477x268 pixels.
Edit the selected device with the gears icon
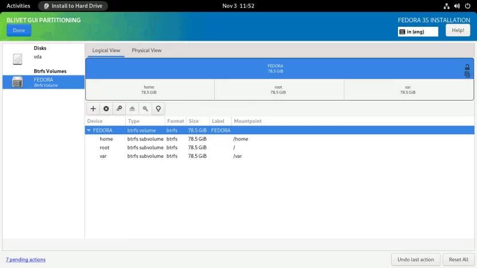119,109
